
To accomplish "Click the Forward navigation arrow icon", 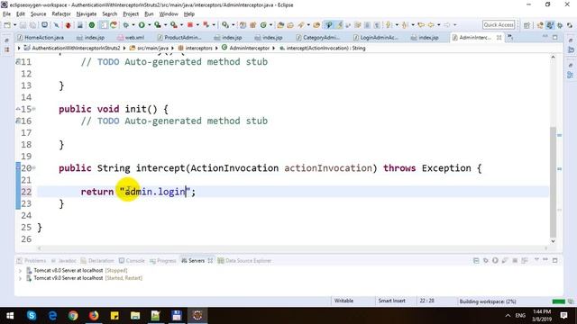I will [446, 25].
